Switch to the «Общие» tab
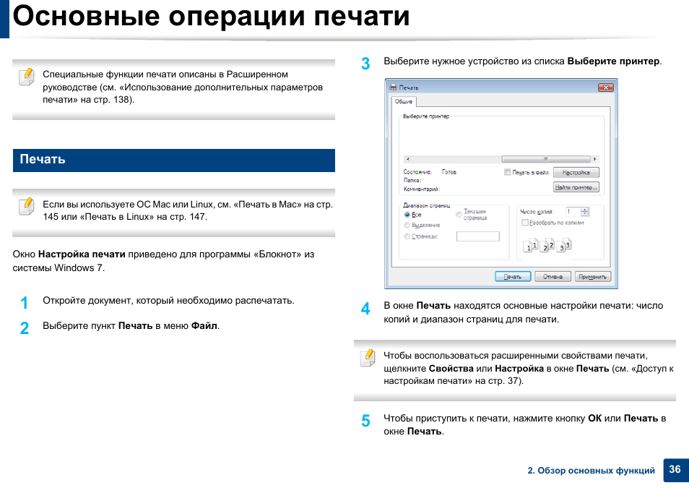Image resolution: width=689 pixels, height=488 pixels. pos(404,102)
